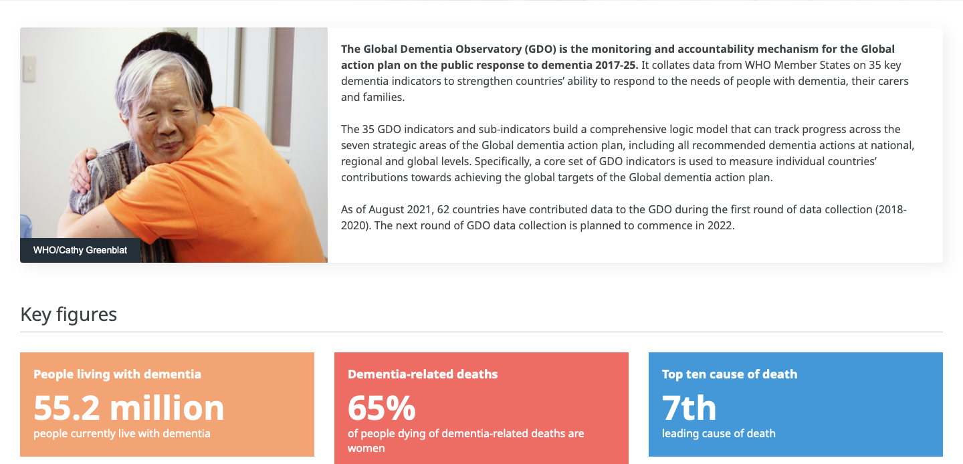Select the "People living with dementia" card title
Screen dimensions: 963x464
[117, 374]
